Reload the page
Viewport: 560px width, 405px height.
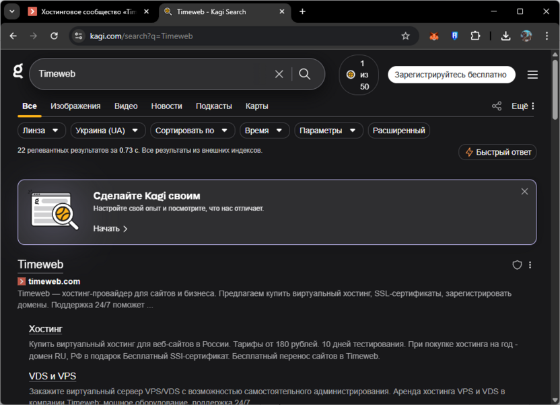click(x=54, y=36)
